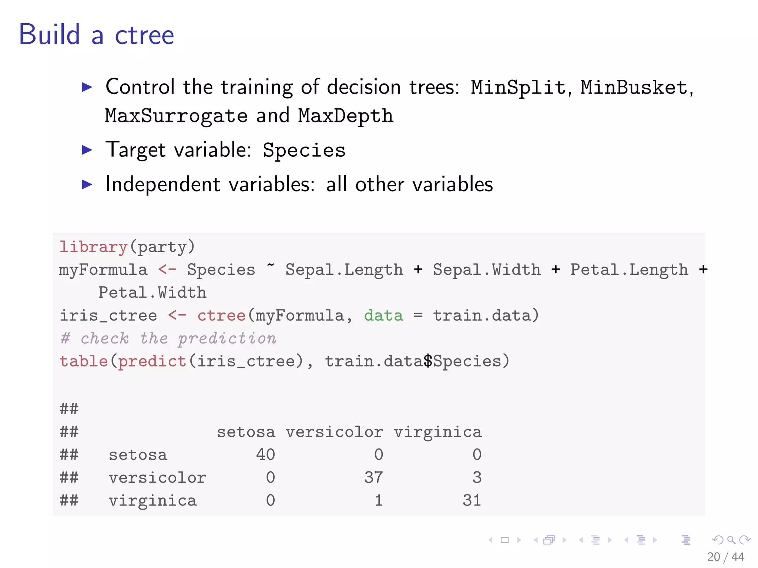The height and width of the screenshot is (568, 758).
Task: Jump to previous section via left arrow by section icon
Action: pos(626,540)
